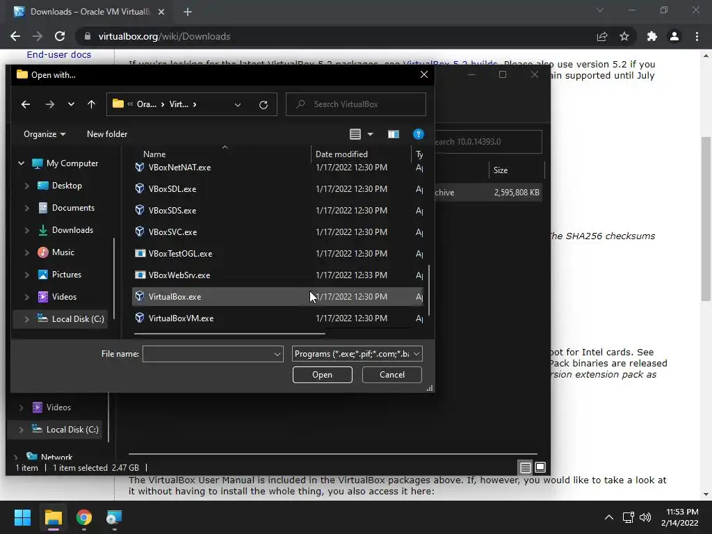Screen dimensions: 712x534
Task: Select VirtualBox.exe file
Action: (x=277, y=296)
